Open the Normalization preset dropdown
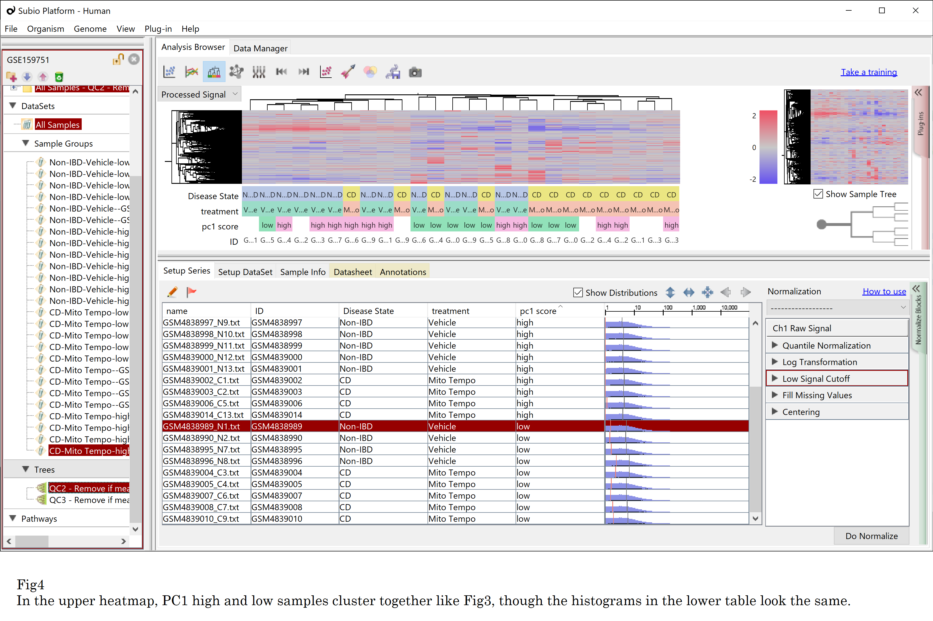 coord(837,308)
